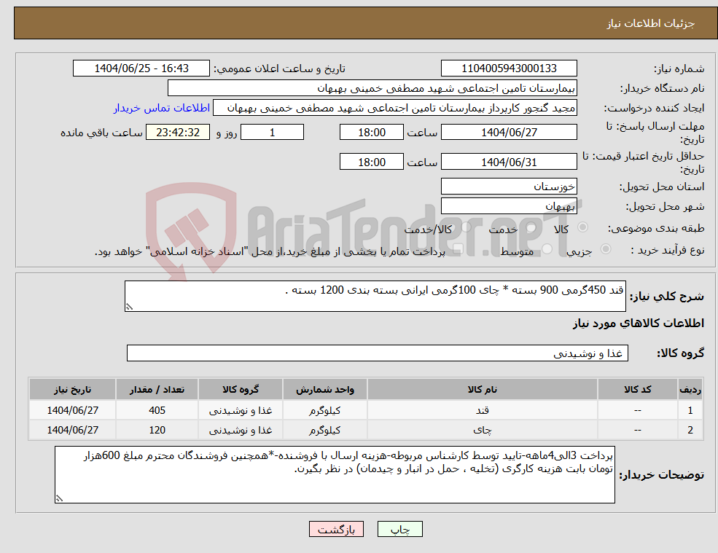The image size is (718, 553).
Task: Click the row number 1 cell
Action: click(x=690, y=410)
